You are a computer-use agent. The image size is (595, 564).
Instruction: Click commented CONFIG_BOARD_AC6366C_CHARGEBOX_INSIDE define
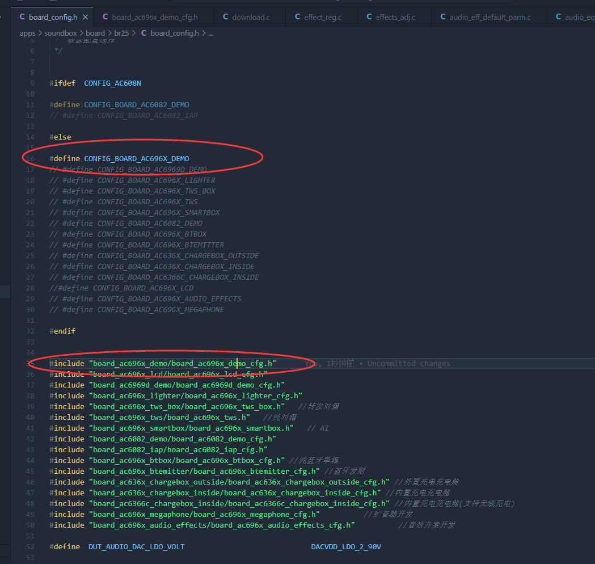pyautogui.click(x=154, y=277)
